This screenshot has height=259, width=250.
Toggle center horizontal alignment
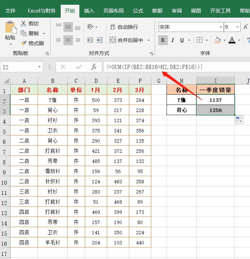(68, 40)
